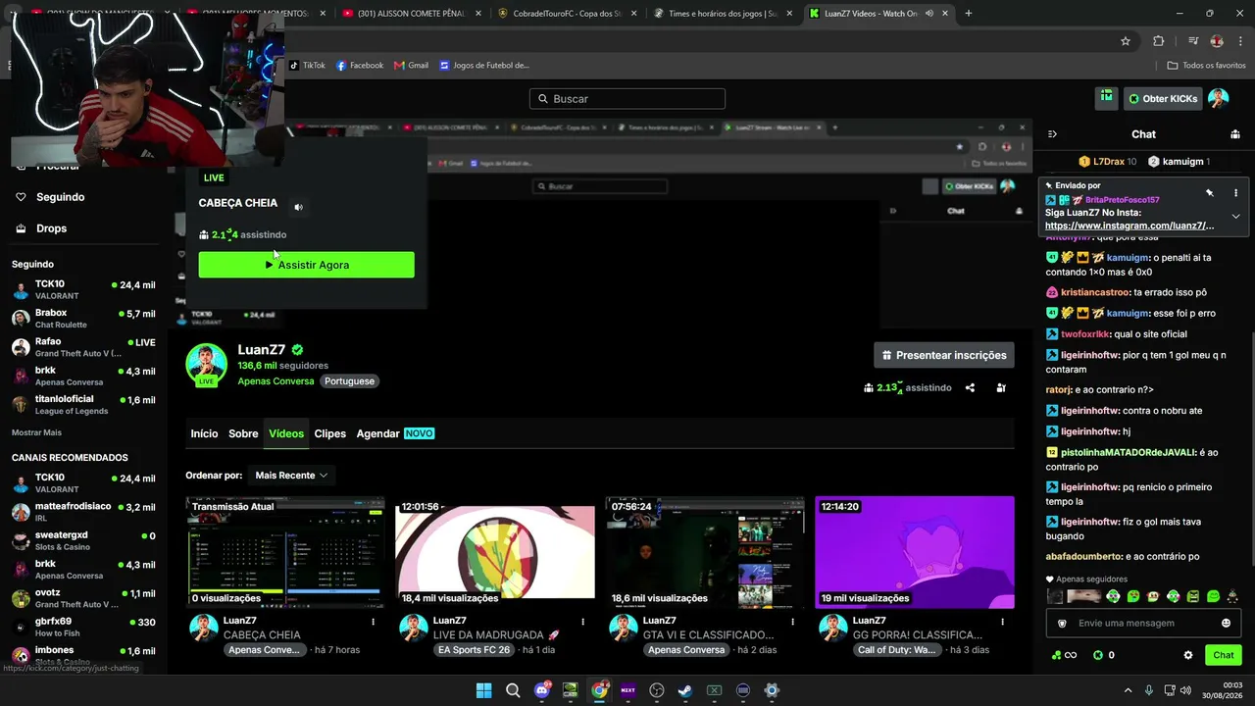Image resolution: width=1255 pixels, height=706 pixels.
Task: Open the user profile avatar menu
Action: tap(1219, 98)
